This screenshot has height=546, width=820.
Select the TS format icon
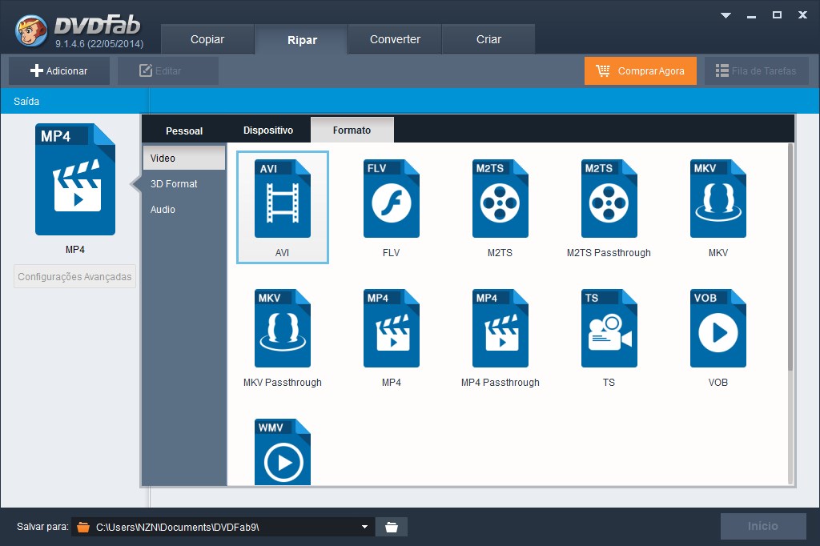click(x=609, y=328)
